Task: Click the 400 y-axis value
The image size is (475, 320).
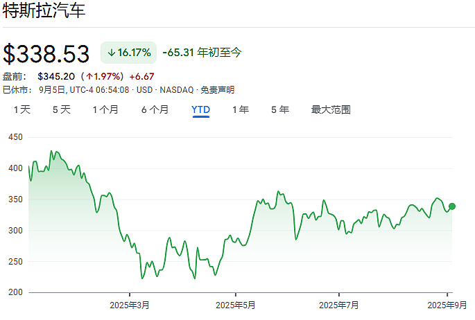Action: (x=15, y=168)
